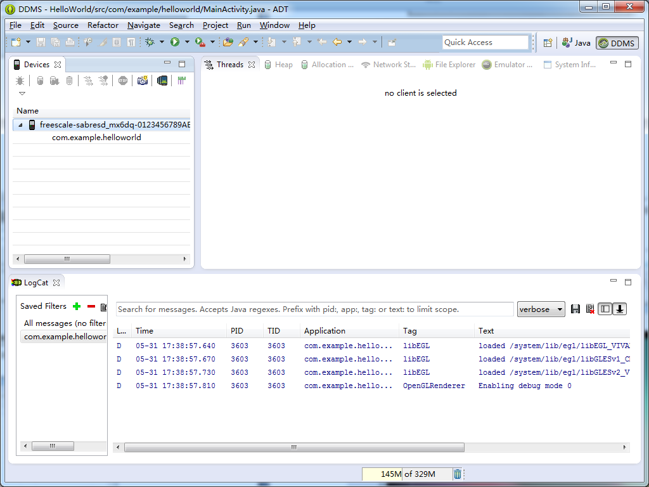Click the green Run button in toolbar
Image resolution: width=649 pixels, height=487 pixels.
[175, 42]
